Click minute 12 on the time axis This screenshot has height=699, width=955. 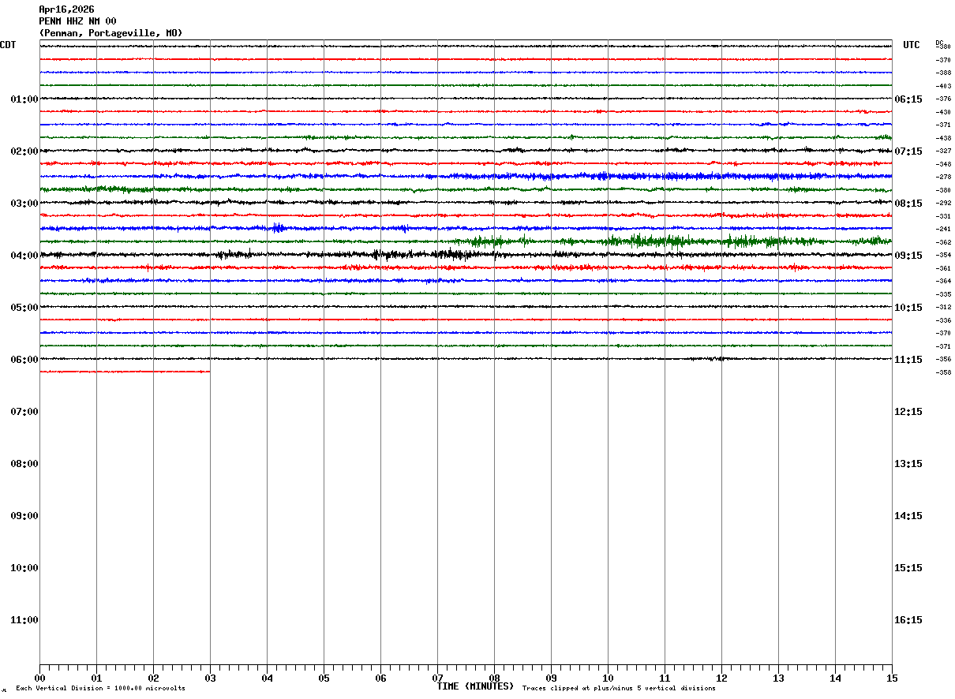click(x=721, y=678)
